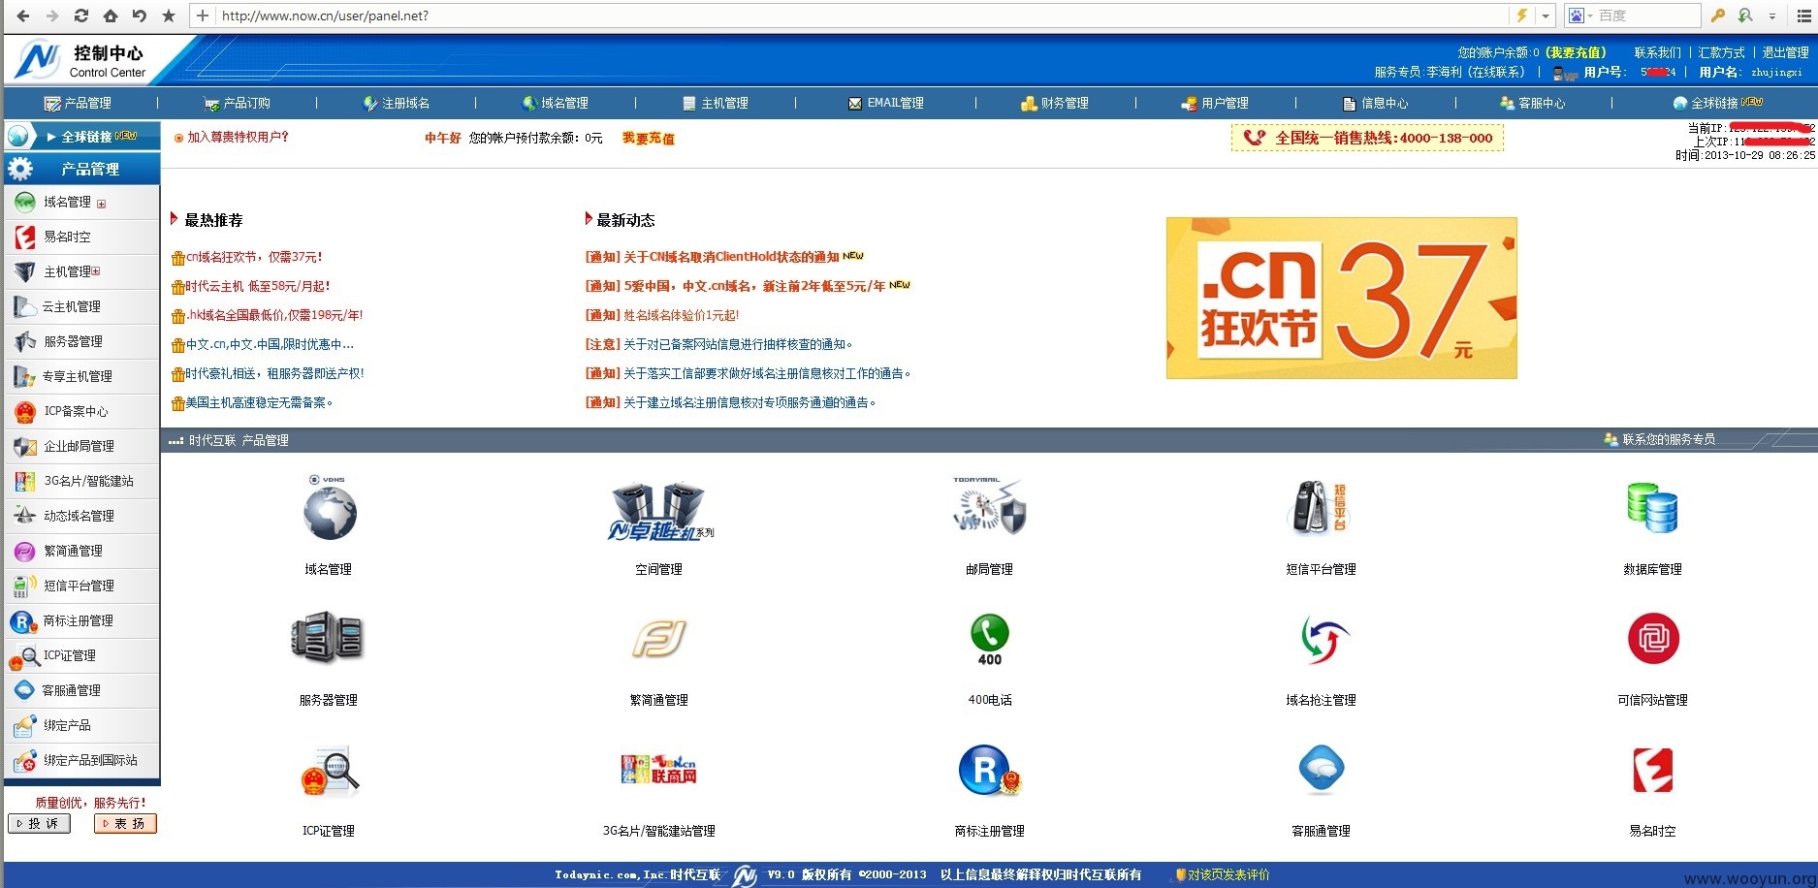
Task: Open 信息中心 in top navigation
Action: (1375, 103)
